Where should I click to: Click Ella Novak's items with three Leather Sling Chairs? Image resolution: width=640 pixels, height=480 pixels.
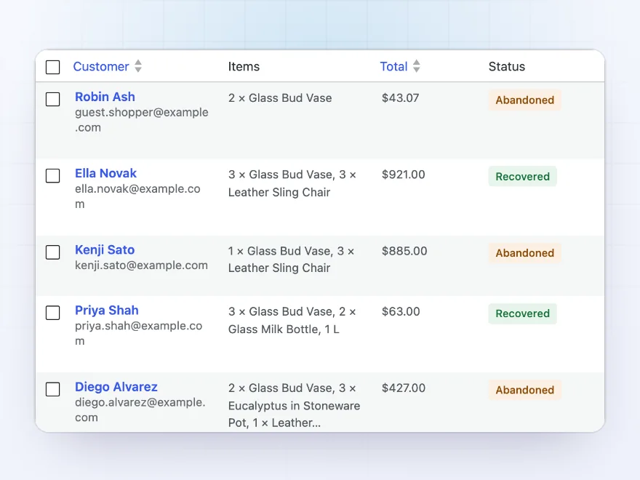coord(292,183)
